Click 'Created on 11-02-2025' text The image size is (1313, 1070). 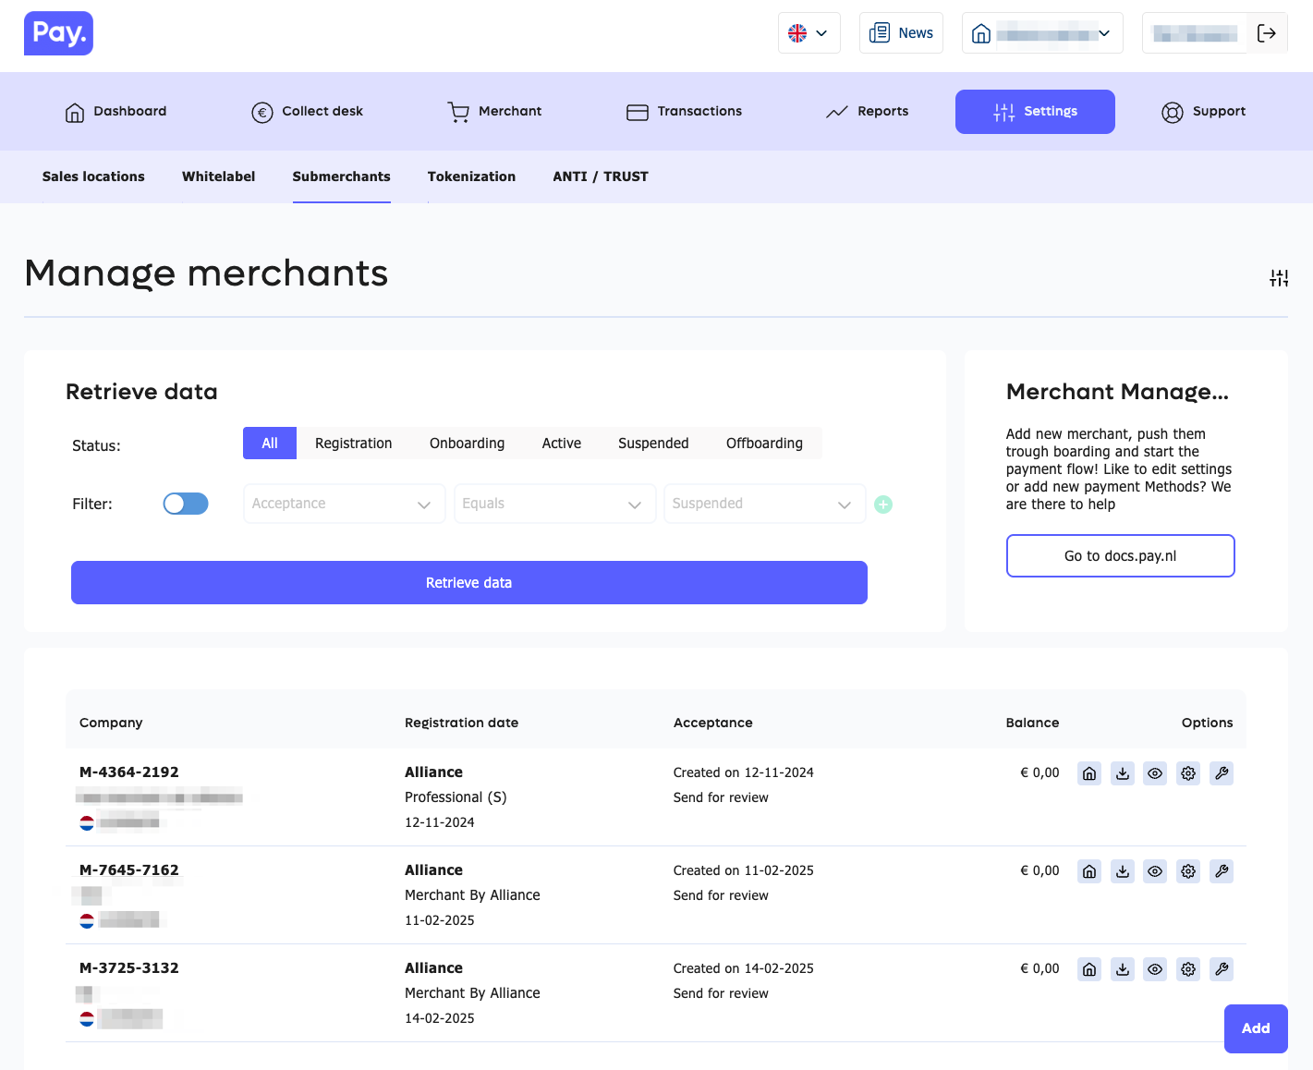744,870
